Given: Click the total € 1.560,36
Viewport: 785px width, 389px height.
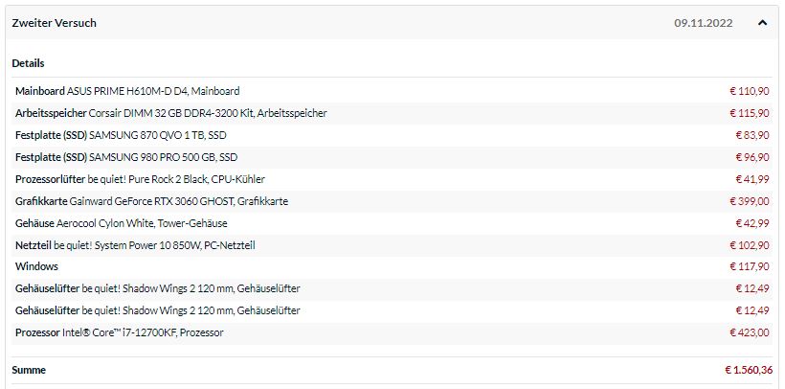Looking at the screenshot, I should coord(749,370).
